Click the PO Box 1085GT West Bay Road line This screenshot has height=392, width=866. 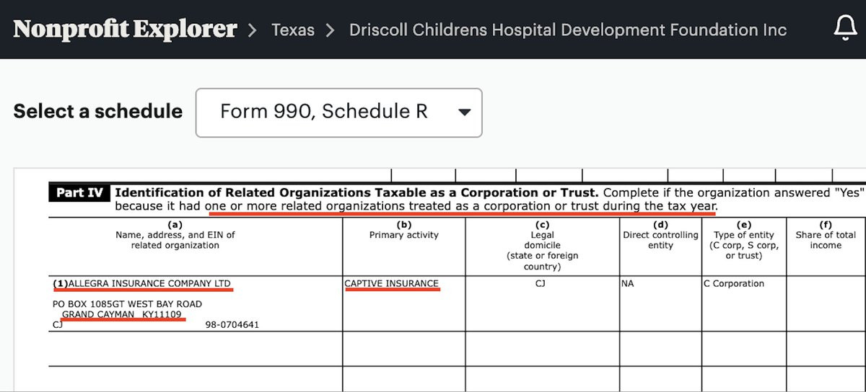coord(127,304)
